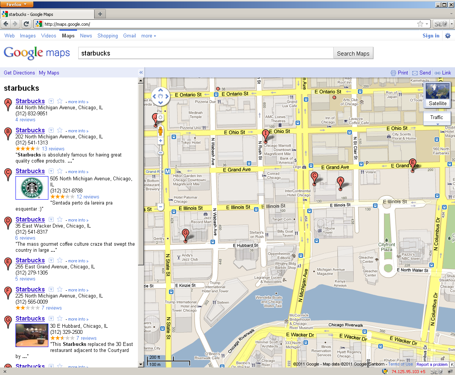This screenshot has height=375, width=455.
Task: Star the 30 E Hubbard Starbucks
Action: (60, 318)
